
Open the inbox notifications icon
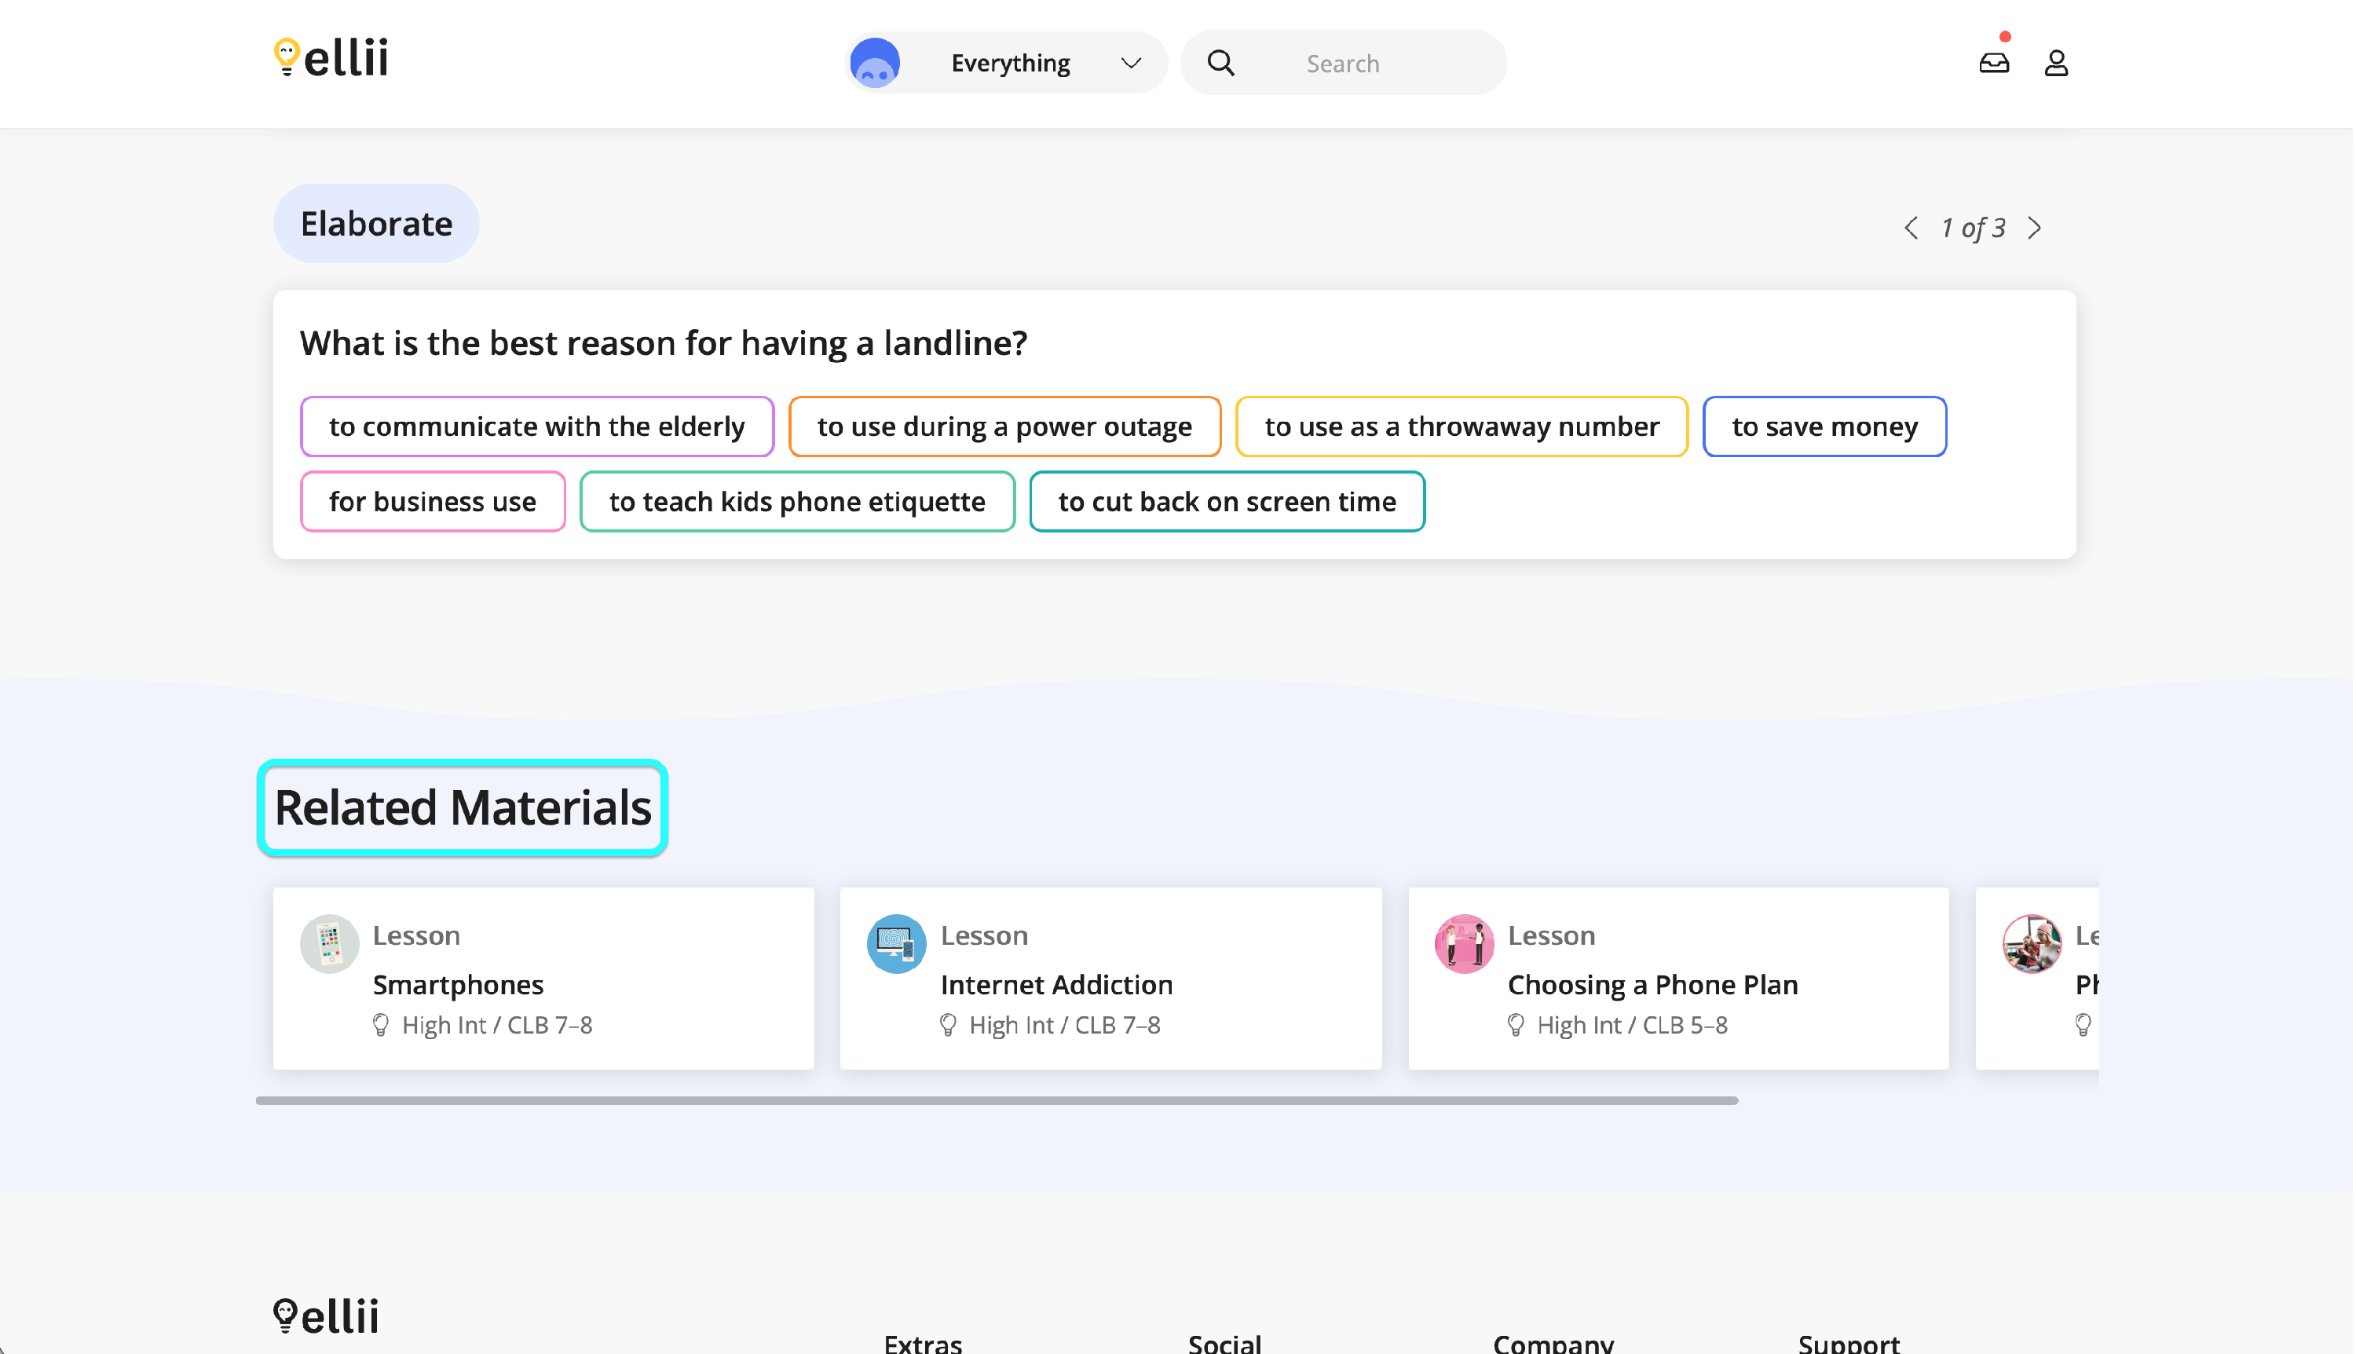(x=1996, y=64)
